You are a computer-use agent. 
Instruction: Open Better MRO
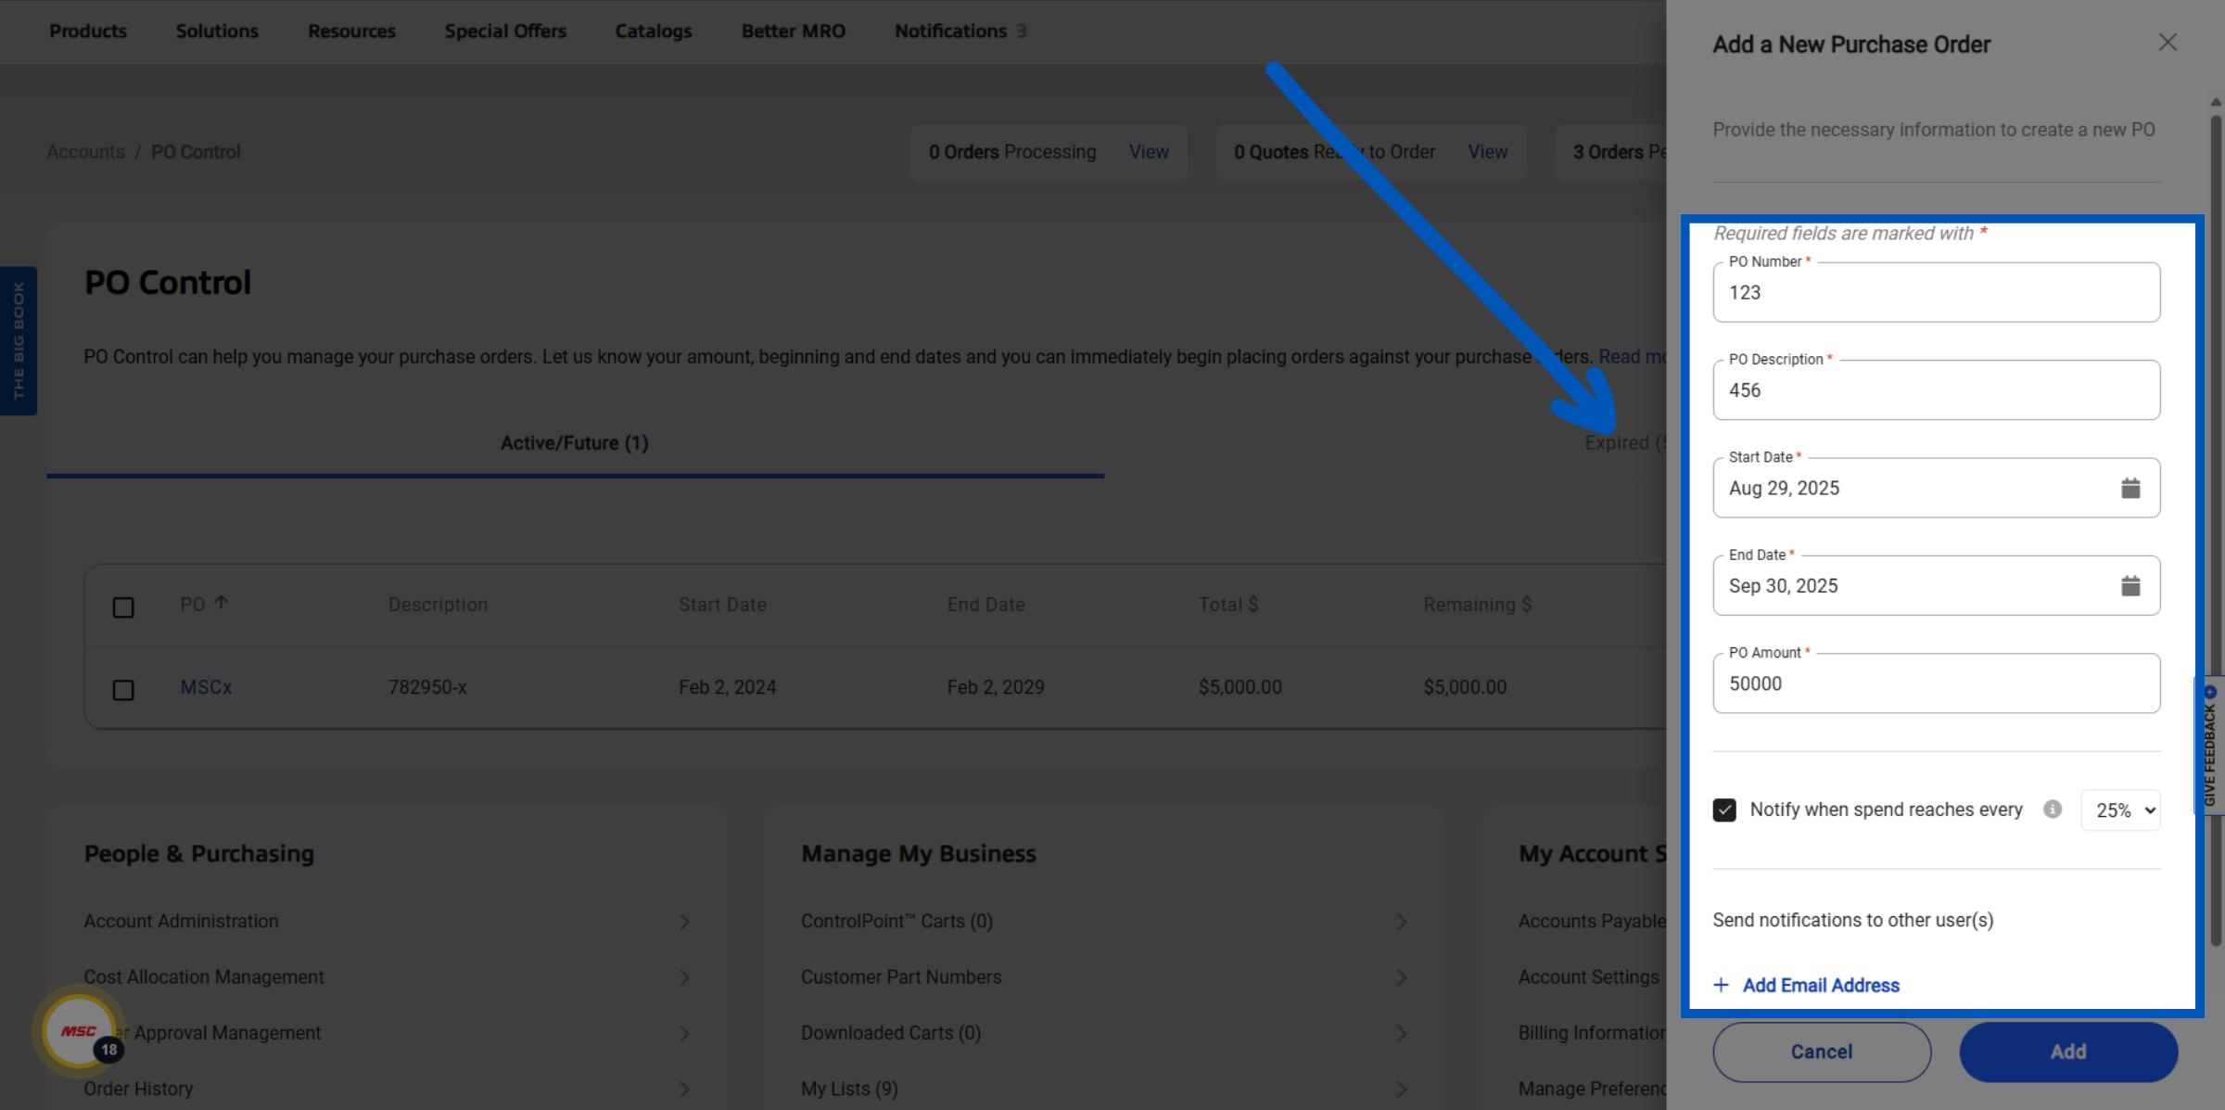[x=793, y=32]
